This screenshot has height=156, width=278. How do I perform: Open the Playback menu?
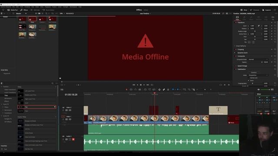point(47,7)
